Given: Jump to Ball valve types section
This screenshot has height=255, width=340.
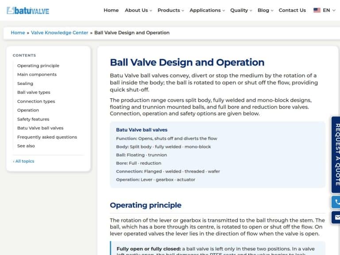Looking at the screenshot, I should [34, 92].
